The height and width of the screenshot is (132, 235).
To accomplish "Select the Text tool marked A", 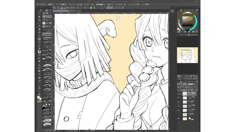I will click(x=39, y=88).
